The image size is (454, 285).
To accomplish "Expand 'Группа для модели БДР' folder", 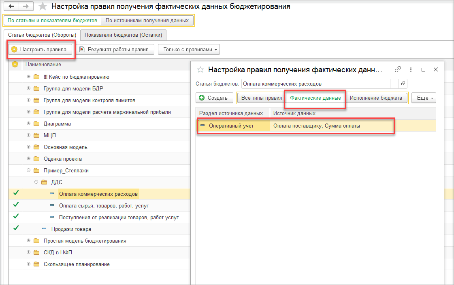I will pyautogui.click(x=28, y=88).
